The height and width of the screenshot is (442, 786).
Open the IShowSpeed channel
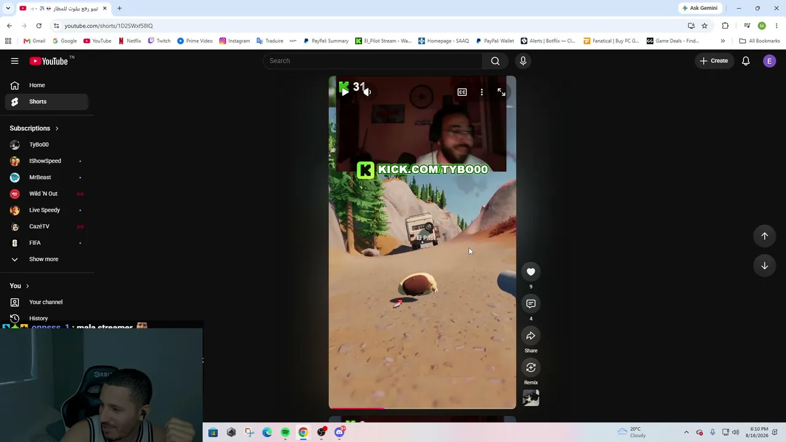[x=47, y=161]
